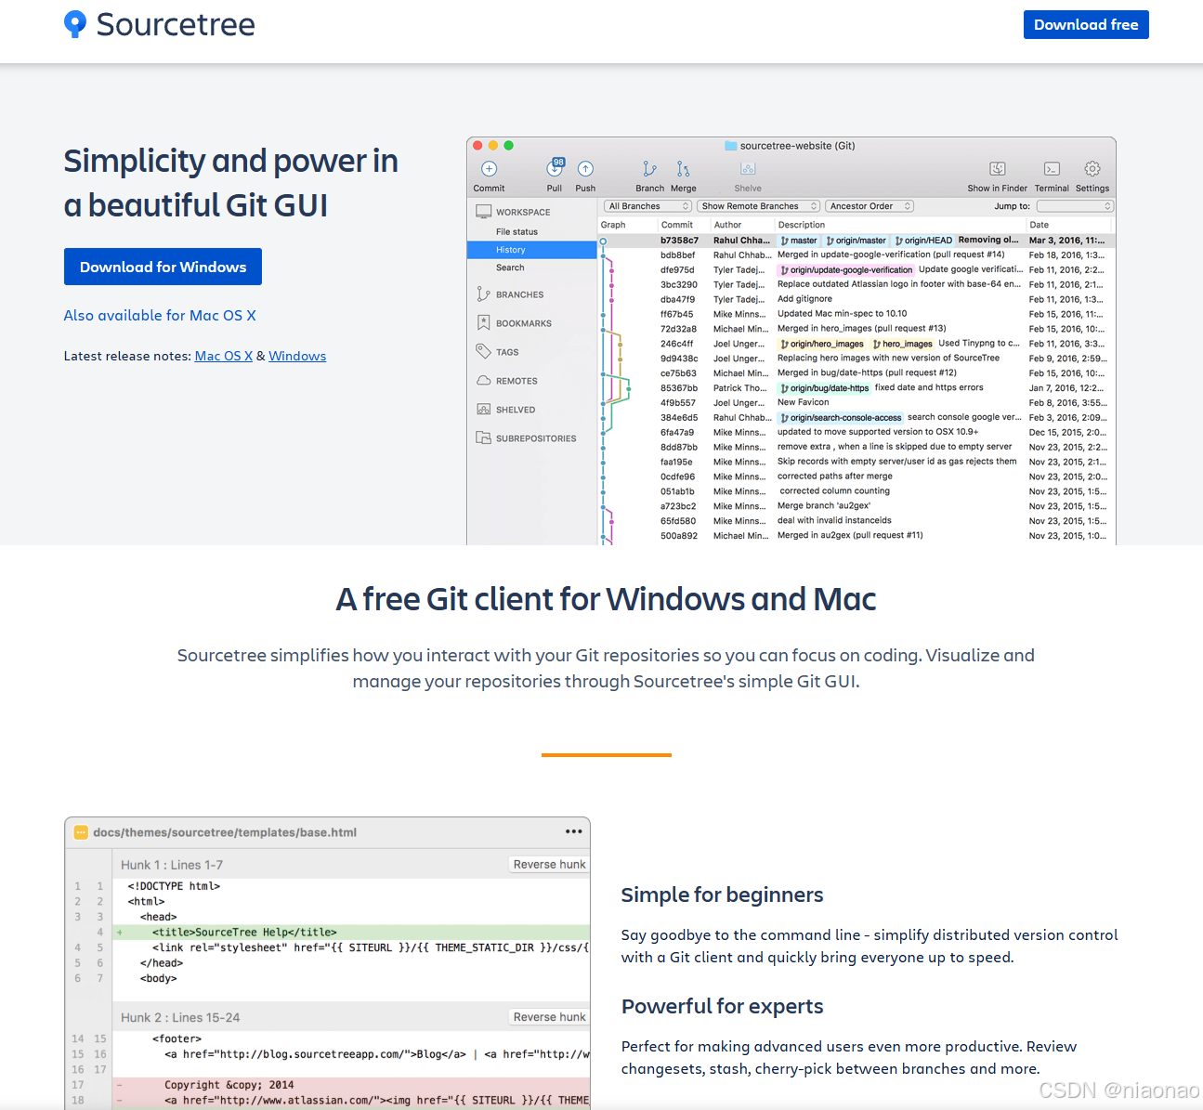Viewport: 1203px width, 1110px height.
Task: Click Show in Finder icon
Action: click(998, 168)
